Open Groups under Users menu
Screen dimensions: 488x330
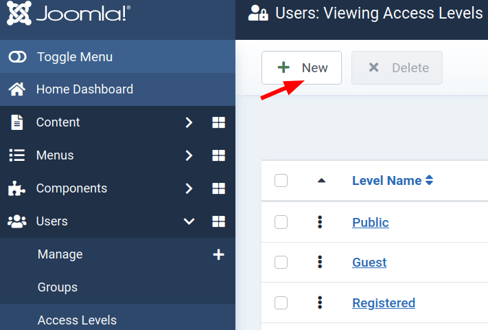pos(58,287)
